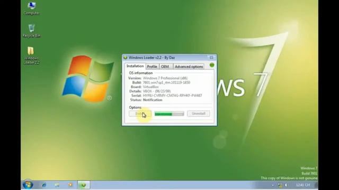Click the Serial value text
The width and height of the screenshot is (339, 190).
[172, 96]
